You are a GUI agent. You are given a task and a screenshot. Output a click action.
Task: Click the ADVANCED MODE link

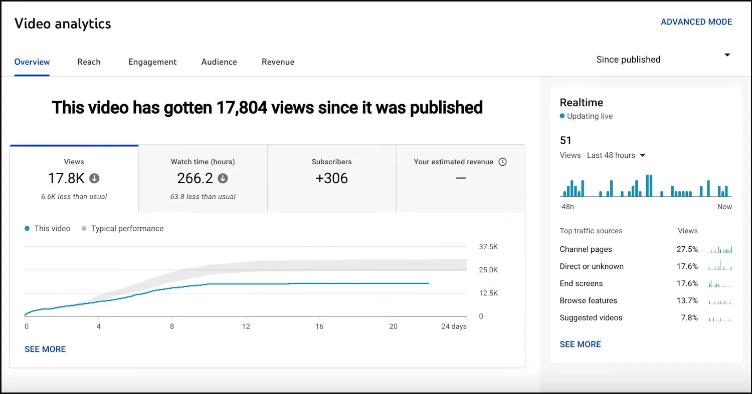point(696,22)
